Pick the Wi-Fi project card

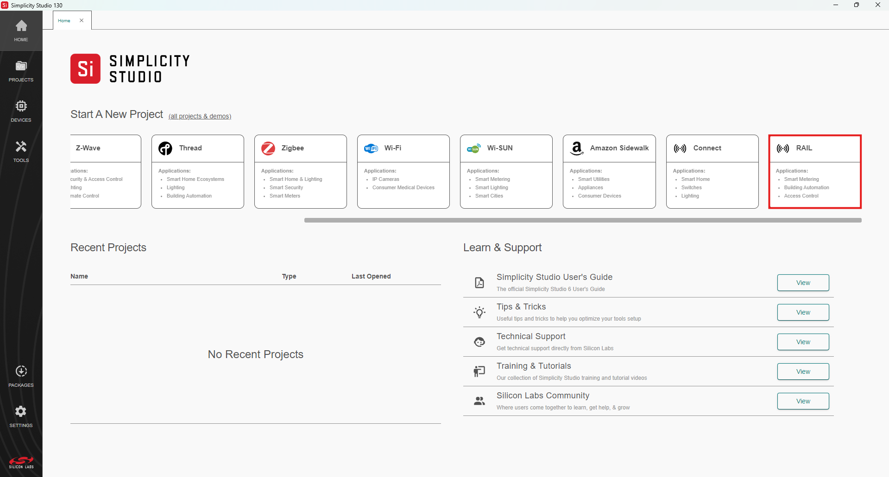click(x=403, y=171)
